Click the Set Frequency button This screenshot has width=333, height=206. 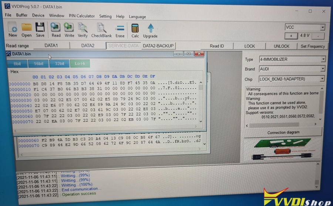point(313,46)
